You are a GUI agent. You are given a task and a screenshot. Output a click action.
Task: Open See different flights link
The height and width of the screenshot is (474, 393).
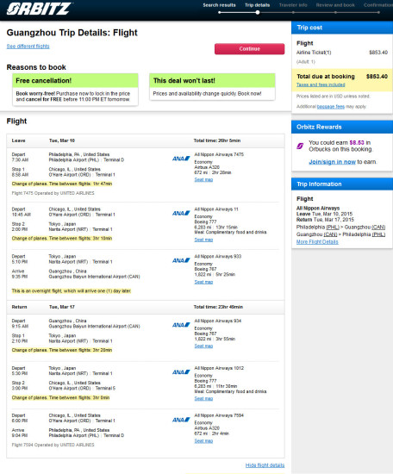[28, 46]
